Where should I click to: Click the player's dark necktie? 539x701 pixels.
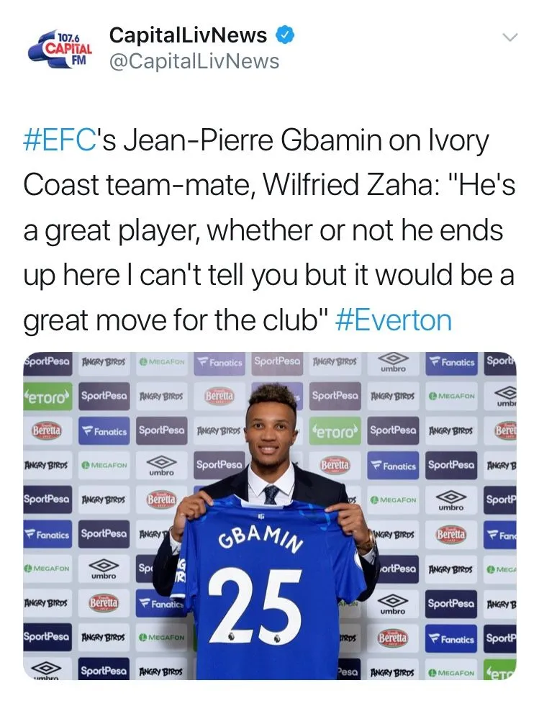pyautogui.click(x=271, y=494)
